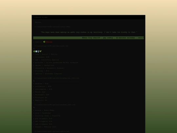Select the extra.txt path line
The image size is (177, 133).
52,131
